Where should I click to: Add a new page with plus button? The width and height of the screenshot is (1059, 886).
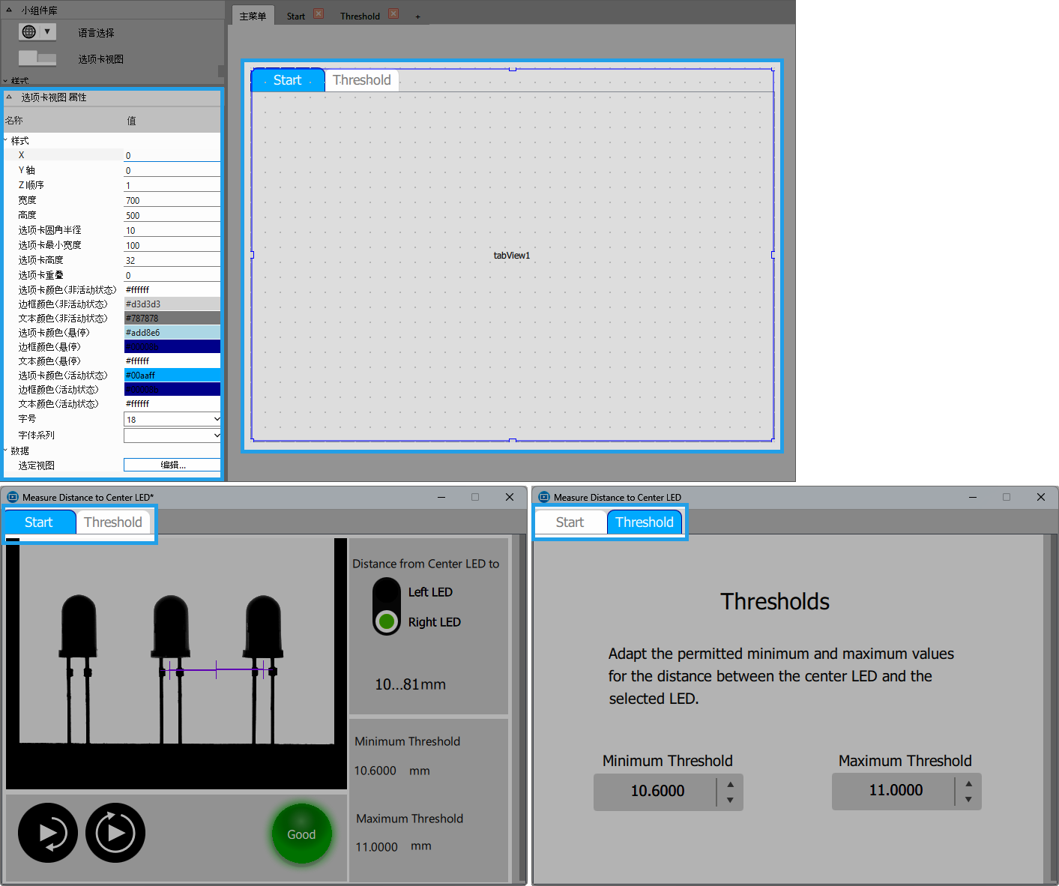coord(417,16)
